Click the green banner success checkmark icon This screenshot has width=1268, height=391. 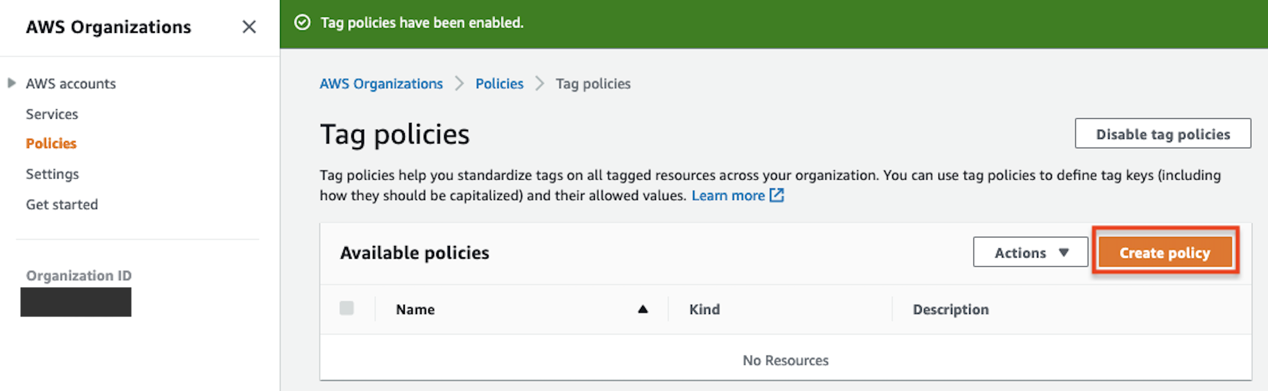303,23
